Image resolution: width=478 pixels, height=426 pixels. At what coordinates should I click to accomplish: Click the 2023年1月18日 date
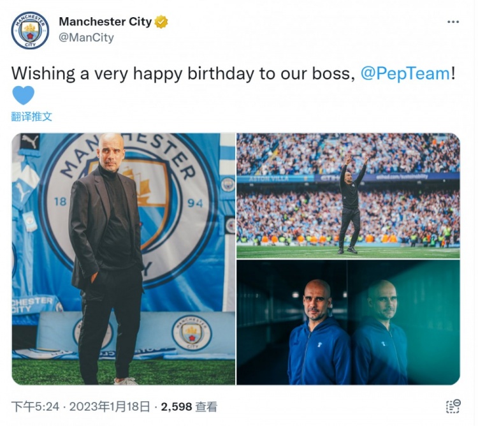pyautogui.click(x=110, y=406)
